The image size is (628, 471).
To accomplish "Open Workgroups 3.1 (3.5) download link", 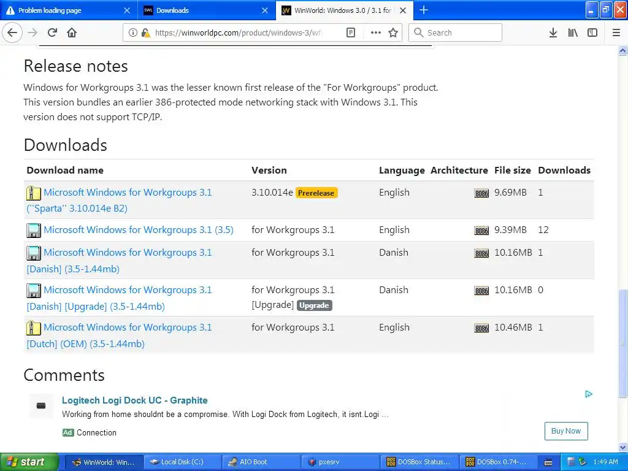I will click(x=138, y=230).
